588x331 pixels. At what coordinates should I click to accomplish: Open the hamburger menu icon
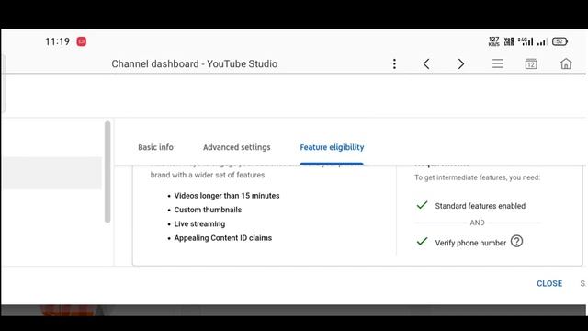[498, 63]
